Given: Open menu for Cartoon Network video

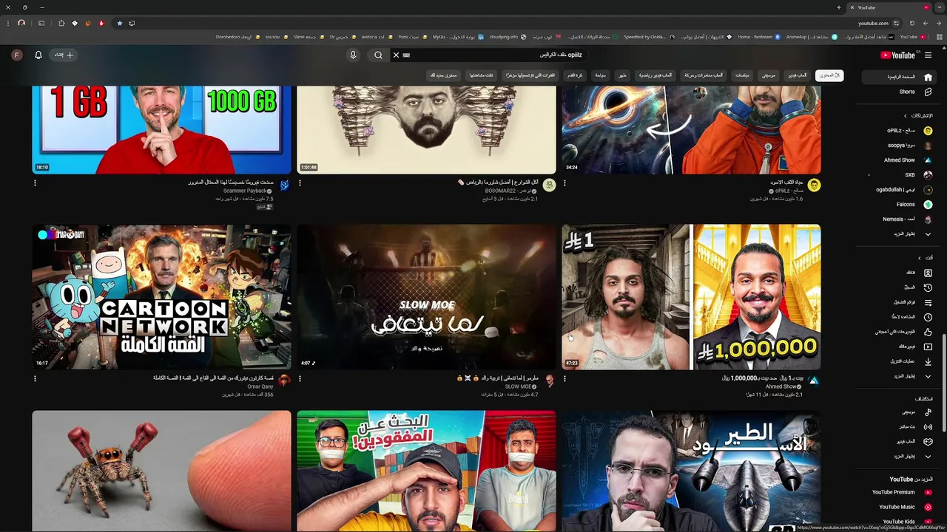Looking at the screenshot, I should (x=35, y=379).
